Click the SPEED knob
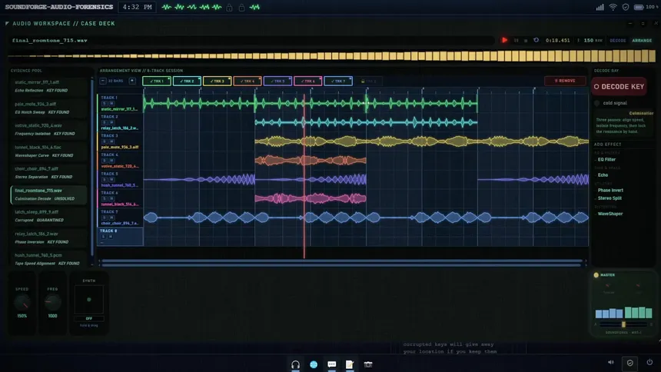This screenshot has height=372, width=661. click(22, 302)
